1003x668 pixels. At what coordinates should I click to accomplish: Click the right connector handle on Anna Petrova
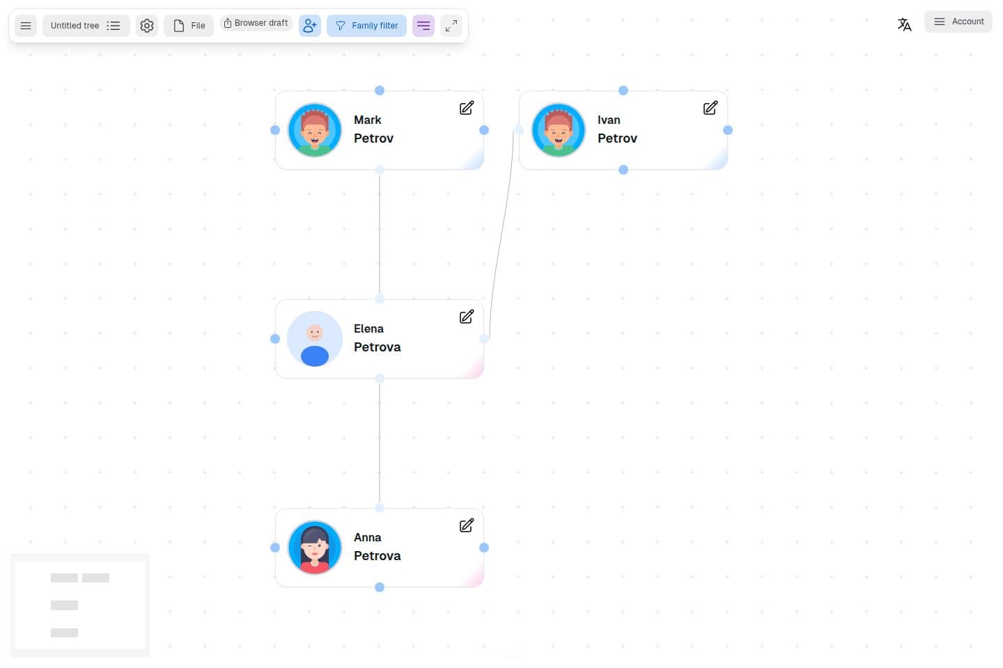[484, 548]
